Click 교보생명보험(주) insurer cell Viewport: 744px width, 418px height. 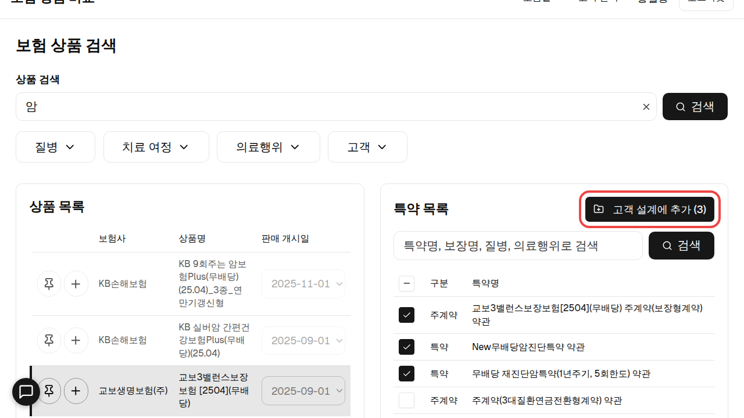(x=133, y=391)
